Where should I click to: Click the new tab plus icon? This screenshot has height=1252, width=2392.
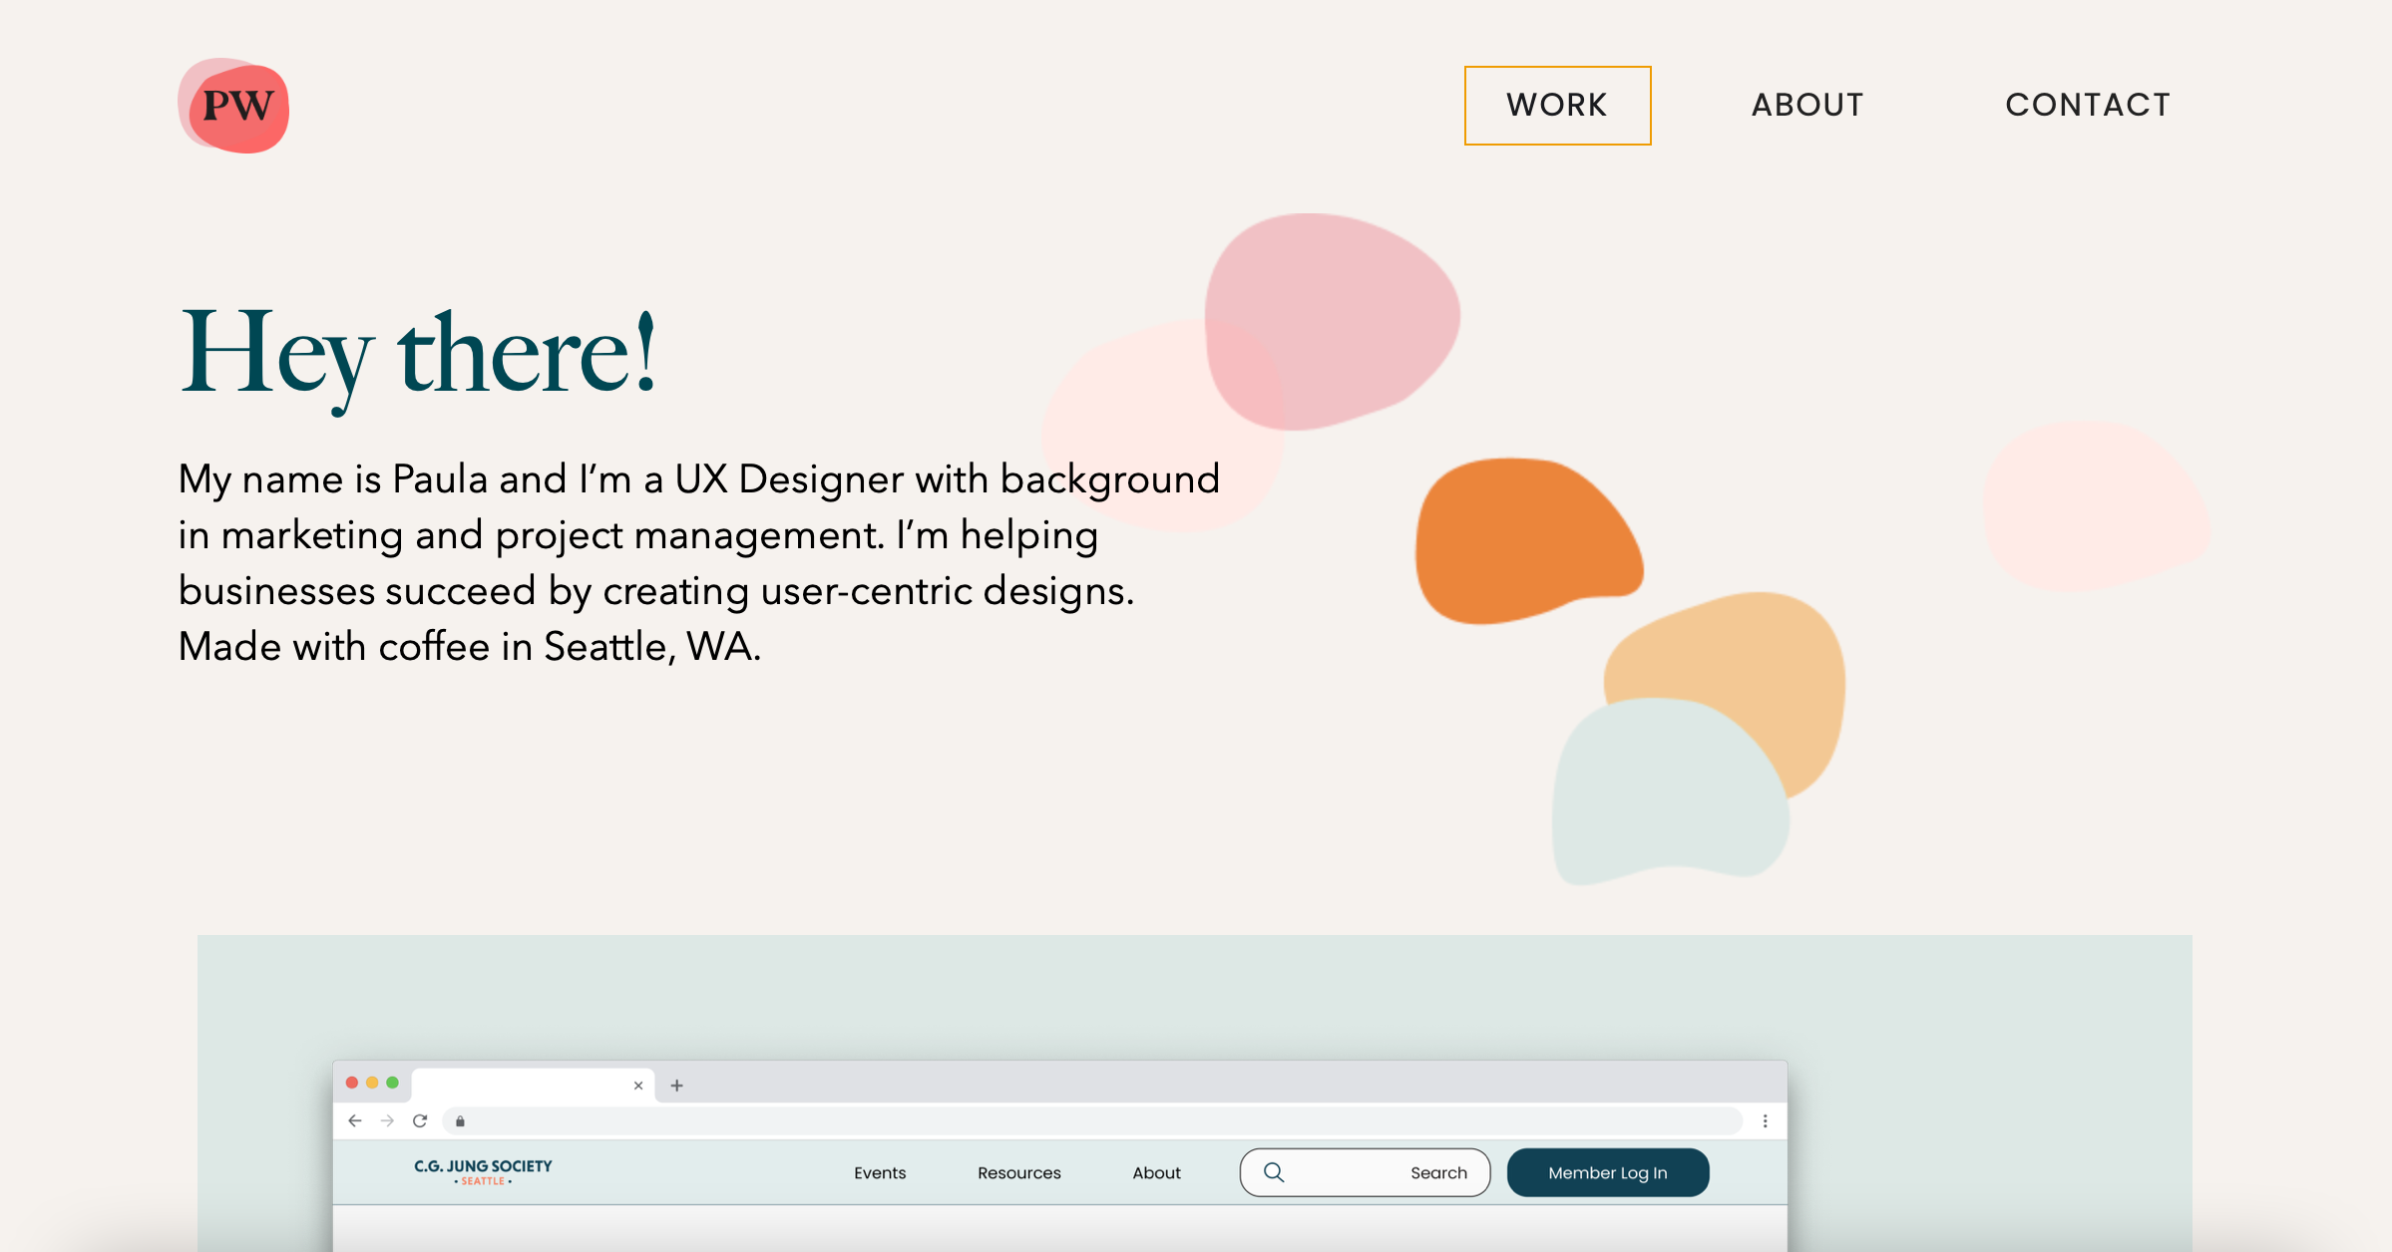pyautogui.click(x=676, y=1086)
